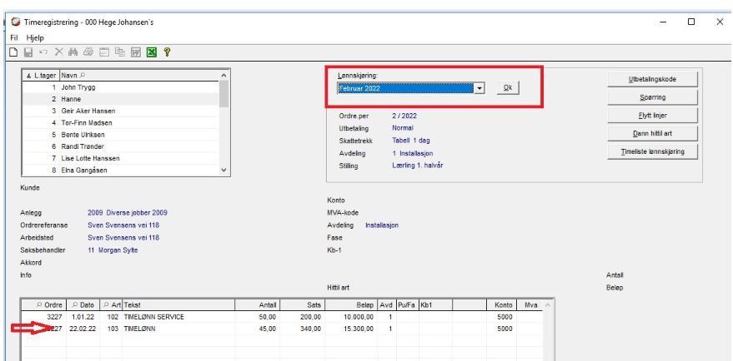Click the Copy documents toolbar icon
Screen dimensions: 733x361
(120, 52)
